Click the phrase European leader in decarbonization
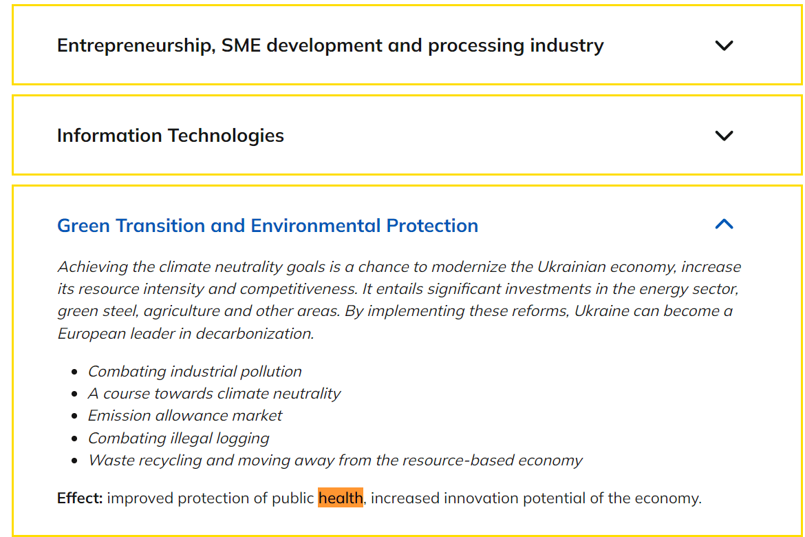Image resolution: width=805 pixels, height=537 pixels. tap(186, 333)
